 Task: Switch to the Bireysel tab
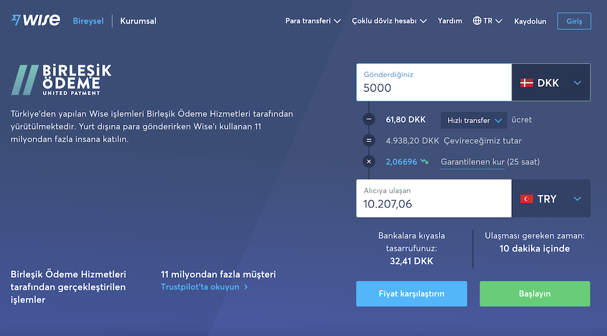[88, 21]
